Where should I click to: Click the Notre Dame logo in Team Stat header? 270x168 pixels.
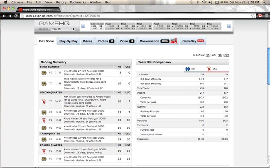click(187, 69)
